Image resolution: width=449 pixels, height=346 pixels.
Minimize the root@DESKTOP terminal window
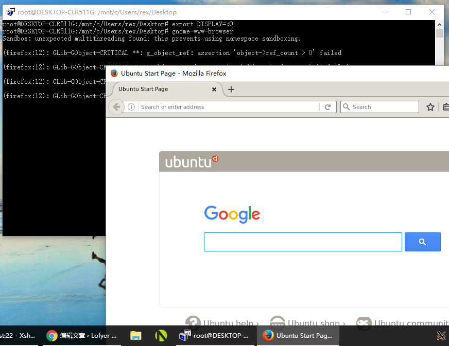coord(385,12)
